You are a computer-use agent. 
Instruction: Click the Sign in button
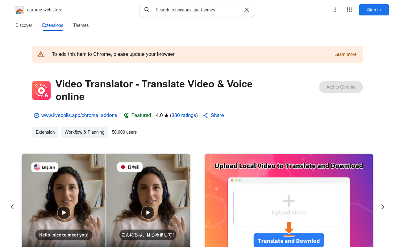tap(374, 10)
